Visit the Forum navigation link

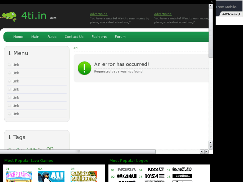120,37
